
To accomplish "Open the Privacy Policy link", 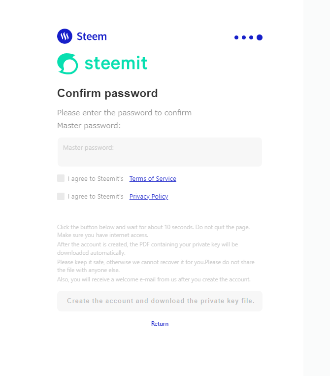I will 149,197.
